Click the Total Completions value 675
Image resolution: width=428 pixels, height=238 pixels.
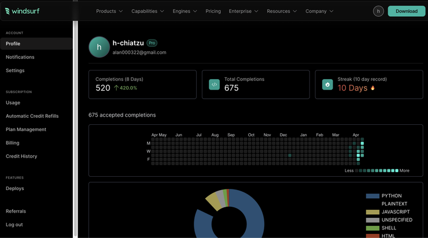pyautogui.click(x=231, y=88)
